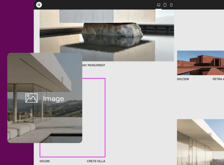224x165 pixels.
Task: Click the "CRETE VILLA" caption
Action: pos(96,161)
